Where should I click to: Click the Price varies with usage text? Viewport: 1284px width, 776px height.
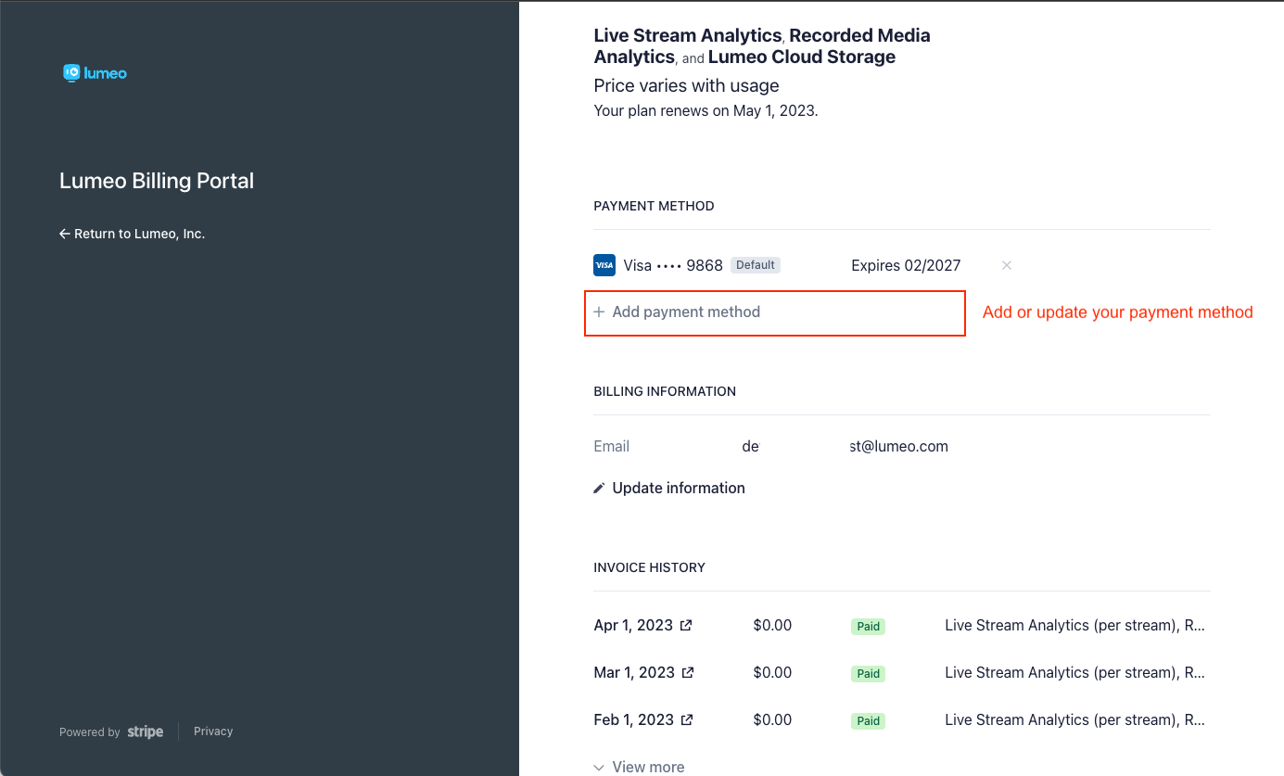(686, 85)
